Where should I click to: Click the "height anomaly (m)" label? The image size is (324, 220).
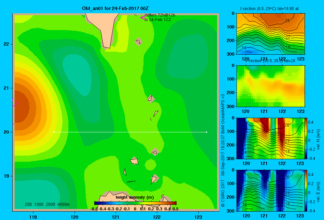pos(135,197)
